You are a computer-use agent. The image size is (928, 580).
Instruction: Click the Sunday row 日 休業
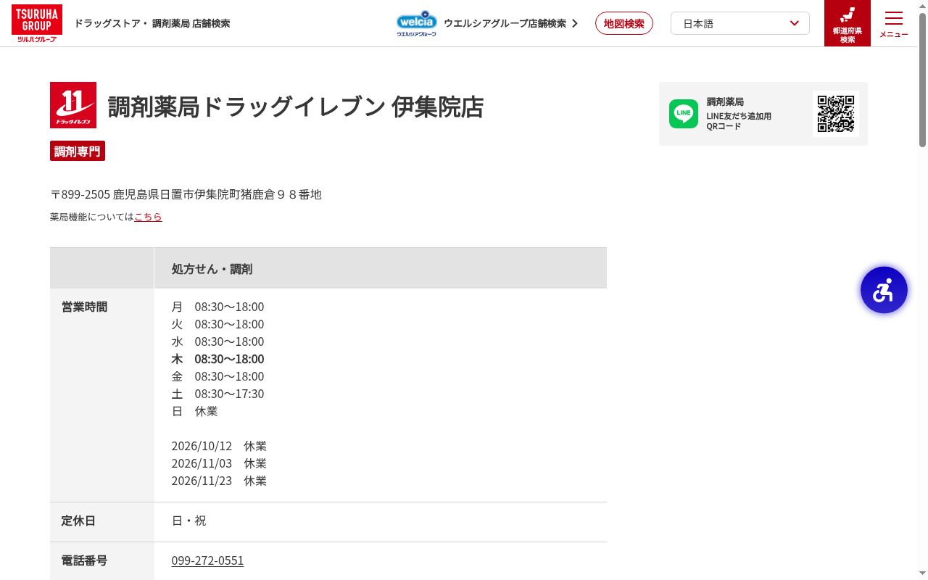click(194, 411)
